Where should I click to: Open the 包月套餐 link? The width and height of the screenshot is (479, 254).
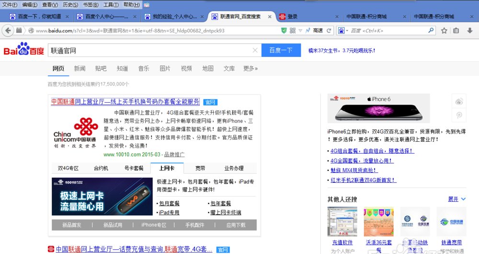point(169,203)
